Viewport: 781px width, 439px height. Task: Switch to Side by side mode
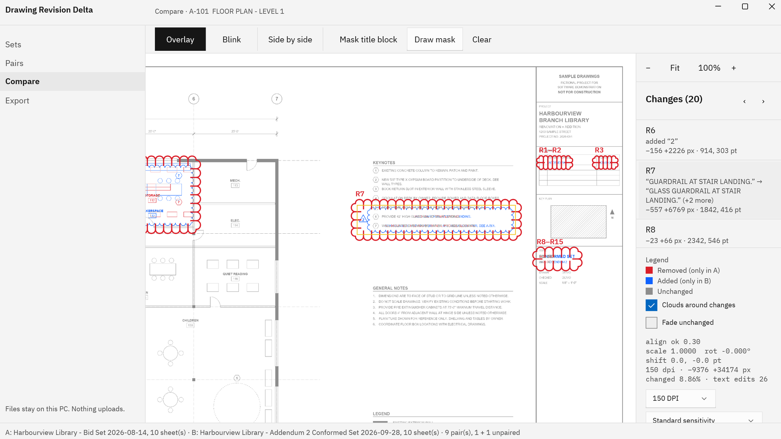290,39
